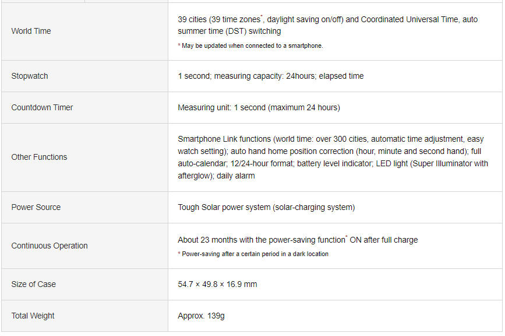The image size is (505, 336).
Task: Click the Total Weight label
Action: coord(33,316)
